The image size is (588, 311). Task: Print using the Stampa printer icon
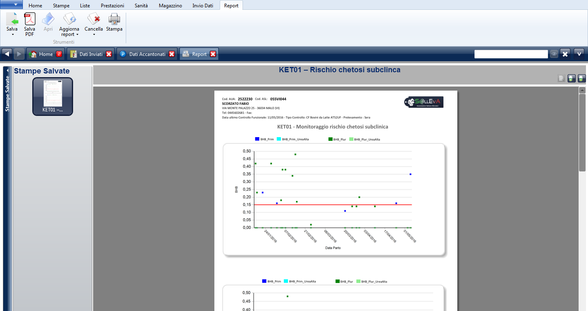point(114,19)
